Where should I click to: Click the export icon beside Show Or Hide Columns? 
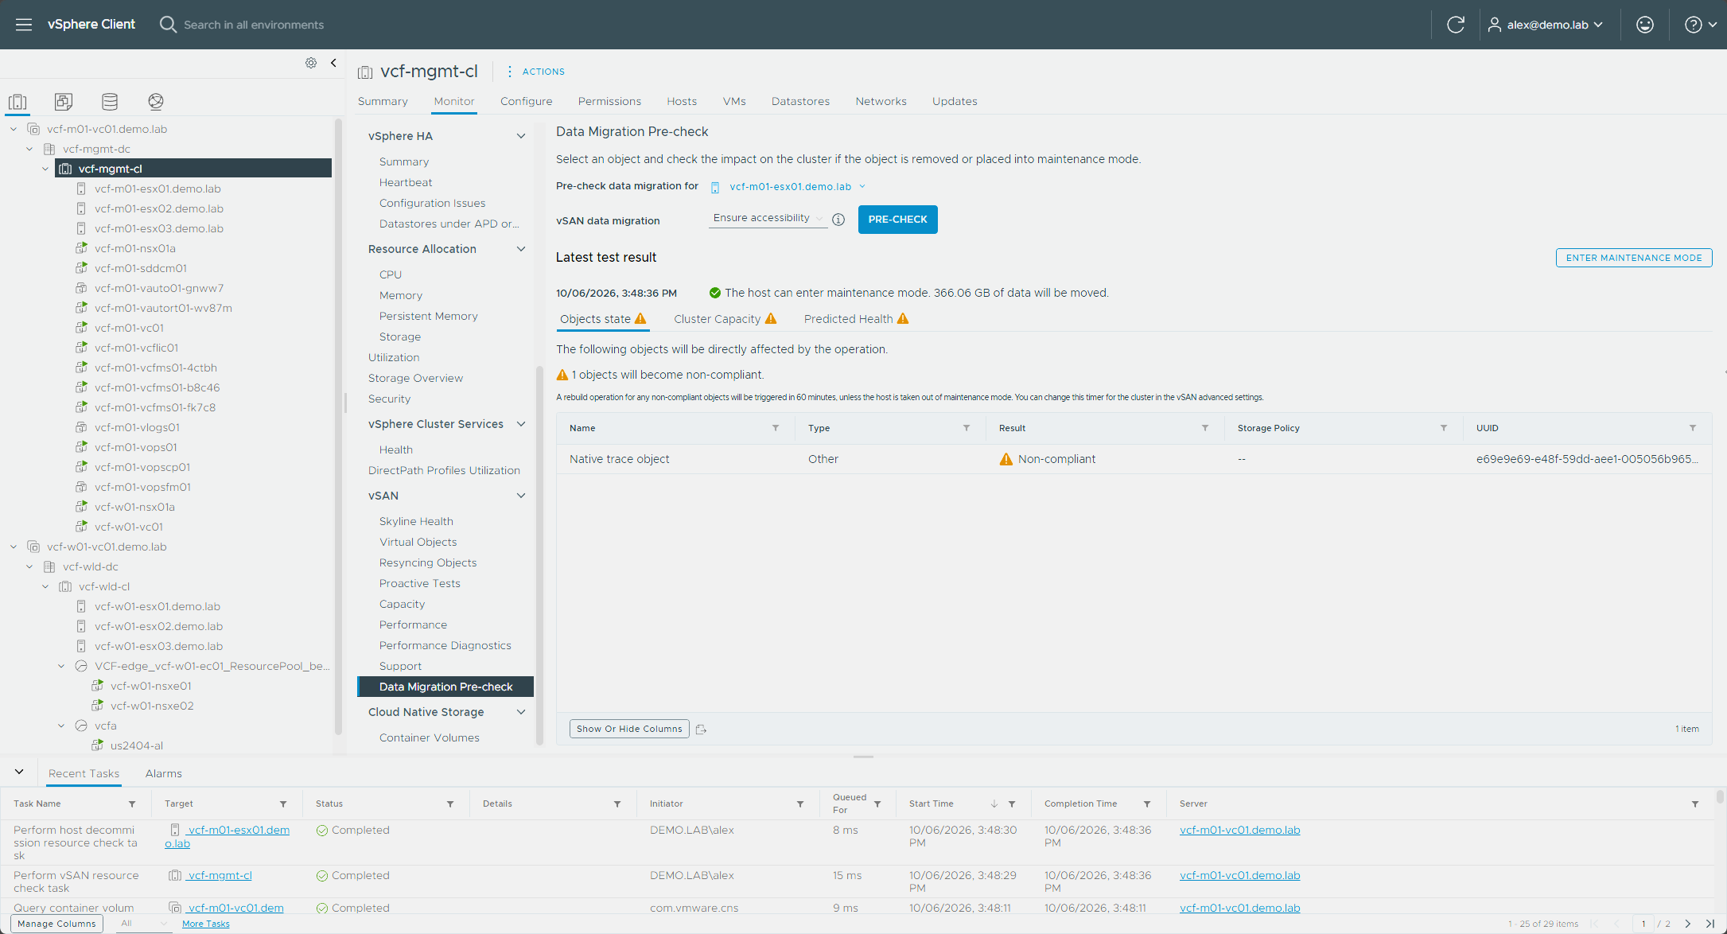[701, 729]
